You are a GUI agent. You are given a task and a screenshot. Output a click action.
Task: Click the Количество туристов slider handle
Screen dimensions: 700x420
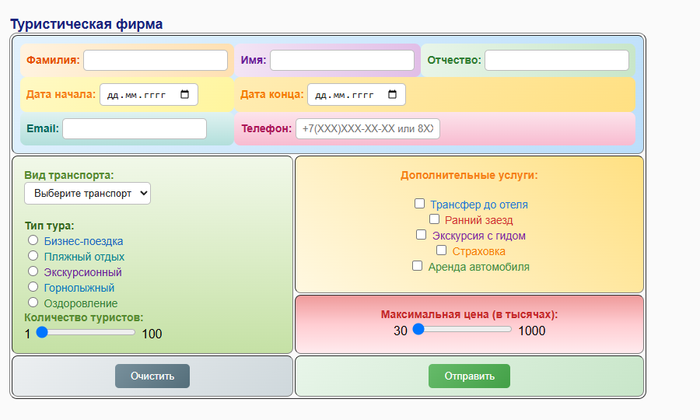[43, 332]
